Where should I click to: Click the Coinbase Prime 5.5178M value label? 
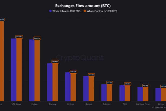pos(145,85)
